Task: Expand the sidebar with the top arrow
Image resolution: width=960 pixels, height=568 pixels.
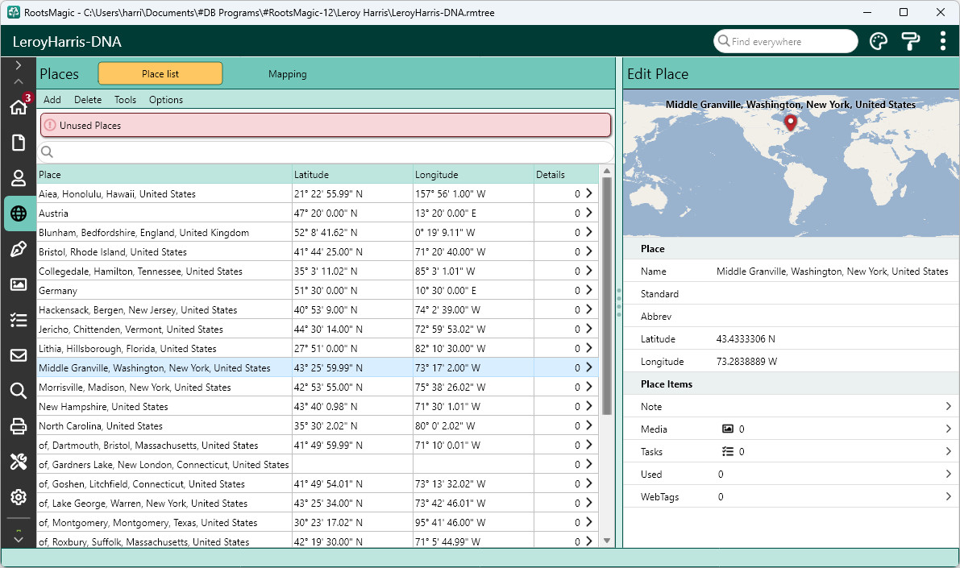Action: click(x=19, y=65)
